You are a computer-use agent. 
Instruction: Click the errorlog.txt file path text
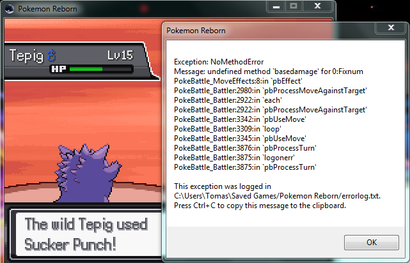click(x=277, y=196)
